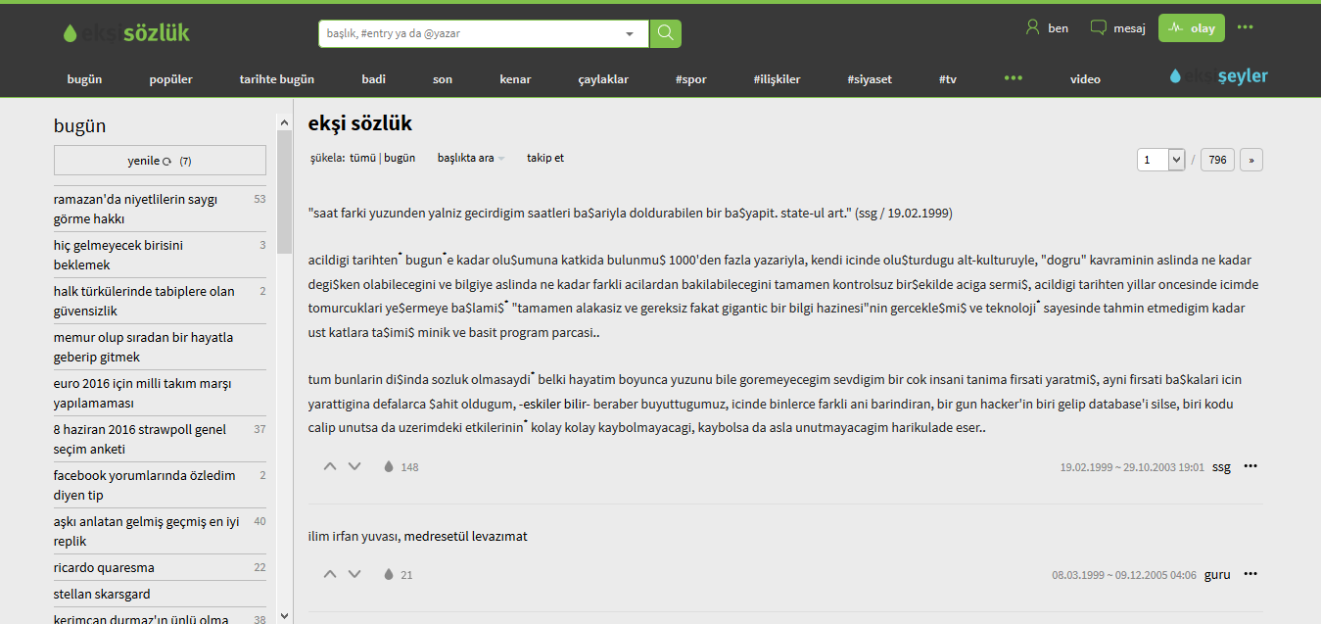Go to bugün in navigation bar
This screenshot has width=1321, height=624.
tap(84, 79)
